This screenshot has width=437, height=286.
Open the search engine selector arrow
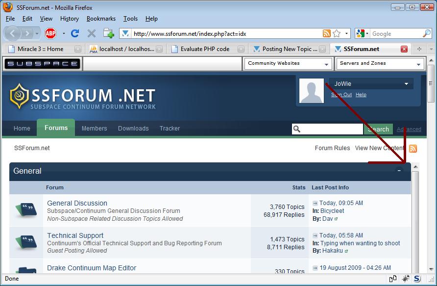coord(367,33)
